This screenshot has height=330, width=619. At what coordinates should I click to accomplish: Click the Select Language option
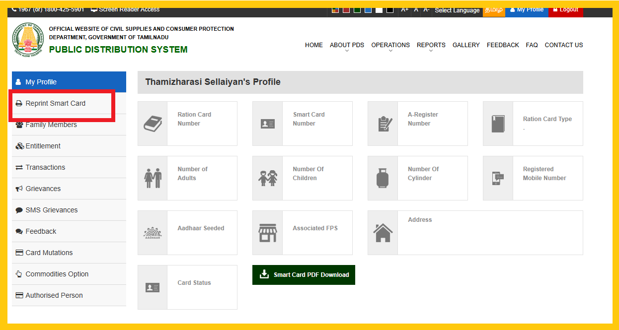point(457,10)
